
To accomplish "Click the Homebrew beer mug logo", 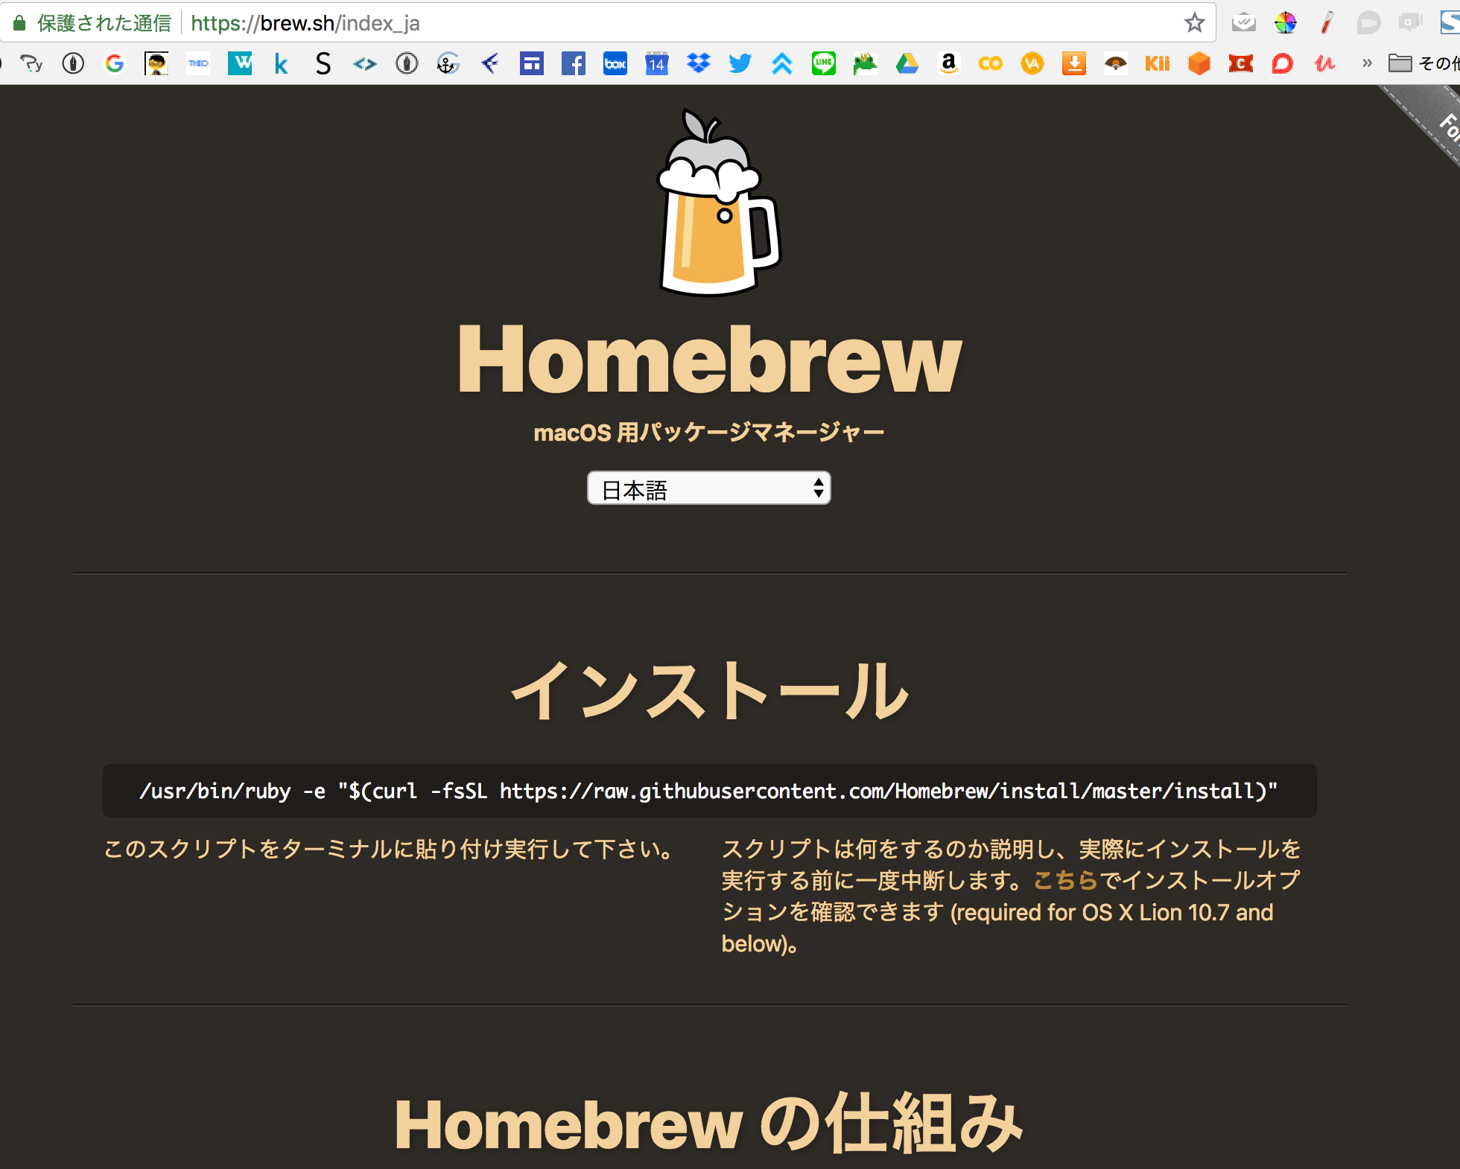I will [x=718, y=203].
